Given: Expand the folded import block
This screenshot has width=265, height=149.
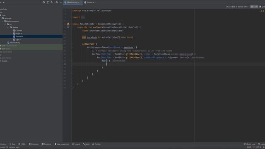Looking at the screenshot, I should (83, 17).
